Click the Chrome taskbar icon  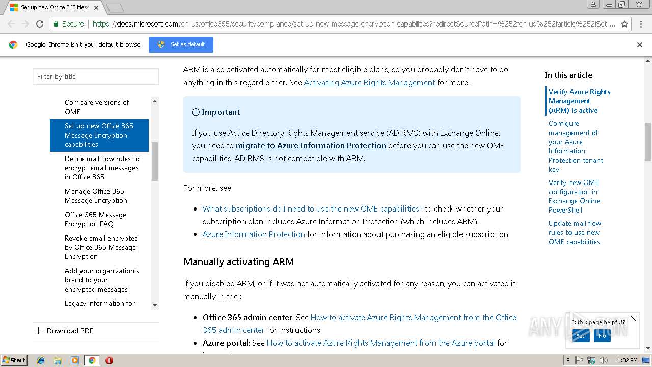tap(92, 360)
